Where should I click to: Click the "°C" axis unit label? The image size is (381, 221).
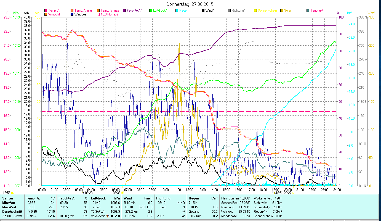click(7, 13)
